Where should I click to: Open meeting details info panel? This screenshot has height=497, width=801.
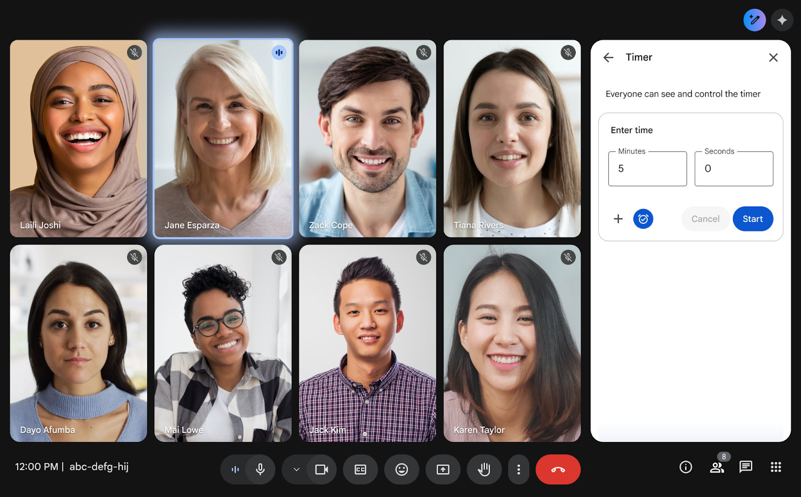coord(685,467)
